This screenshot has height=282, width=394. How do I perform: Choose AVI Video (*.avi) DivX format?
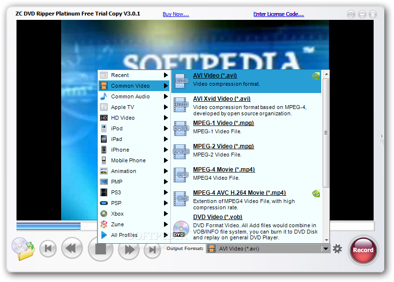coord(246,81)
